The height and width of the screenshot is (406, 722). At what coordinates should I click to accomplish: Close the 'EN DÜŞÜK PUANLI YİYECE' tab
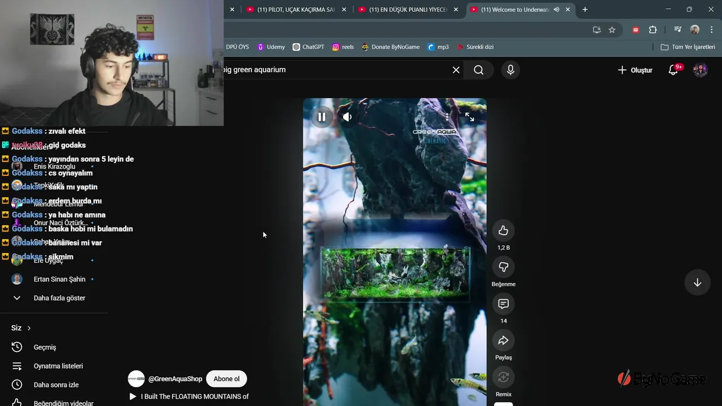pos(456,10)
